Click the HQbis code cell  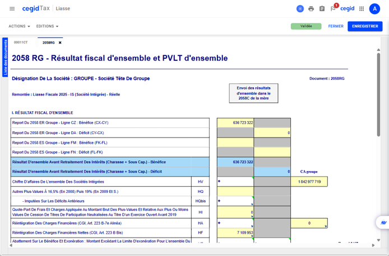tap(201, 201)
